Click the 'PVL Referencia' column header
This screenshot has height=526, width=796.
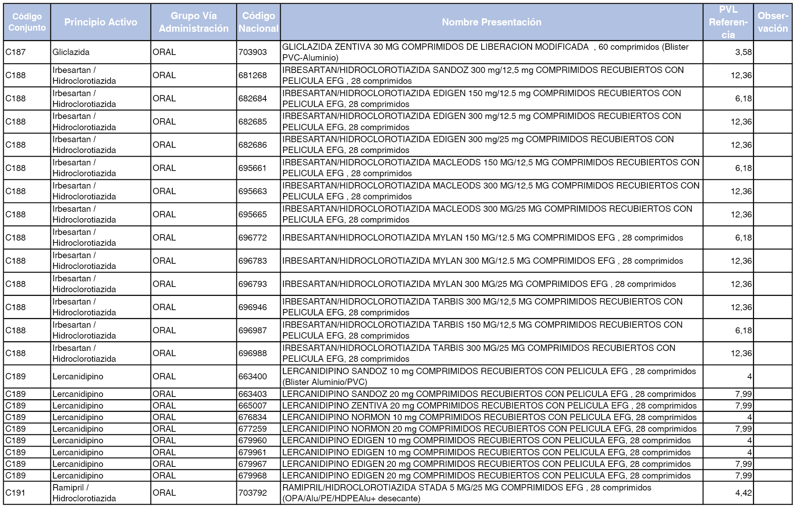728,22
